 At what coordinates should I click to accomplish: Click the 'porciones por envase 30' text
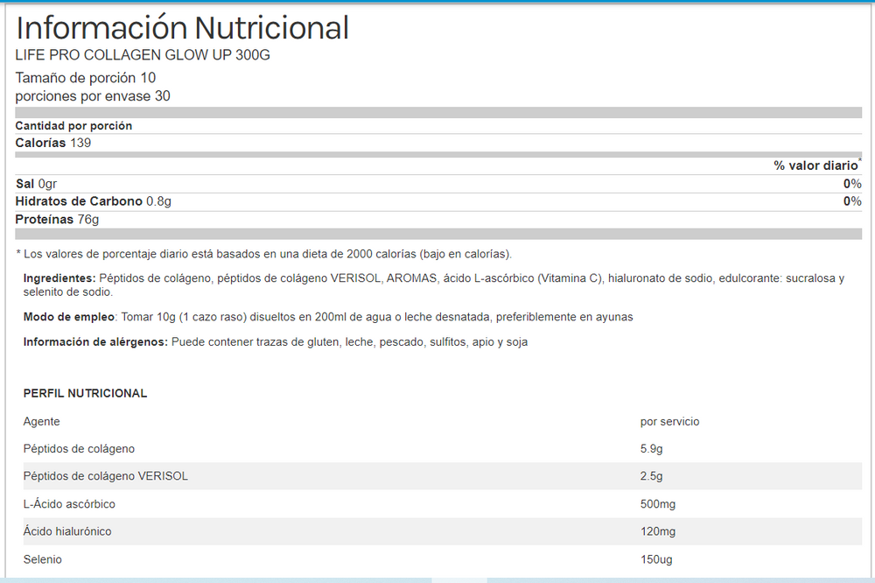click(93, 96)
